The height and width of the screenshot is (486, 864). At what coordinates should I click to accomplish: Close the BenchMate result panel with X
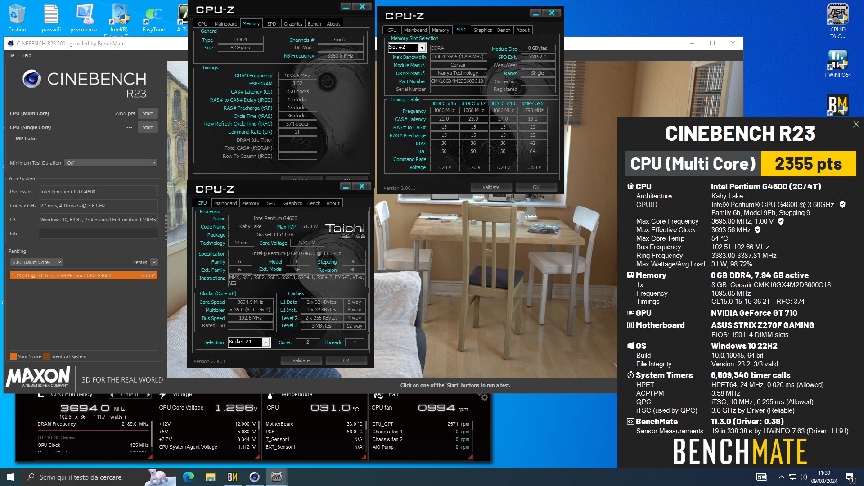pos(856,124)
